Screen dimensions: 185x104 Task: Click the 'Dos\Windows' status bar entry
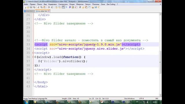[x=129, y=99]
